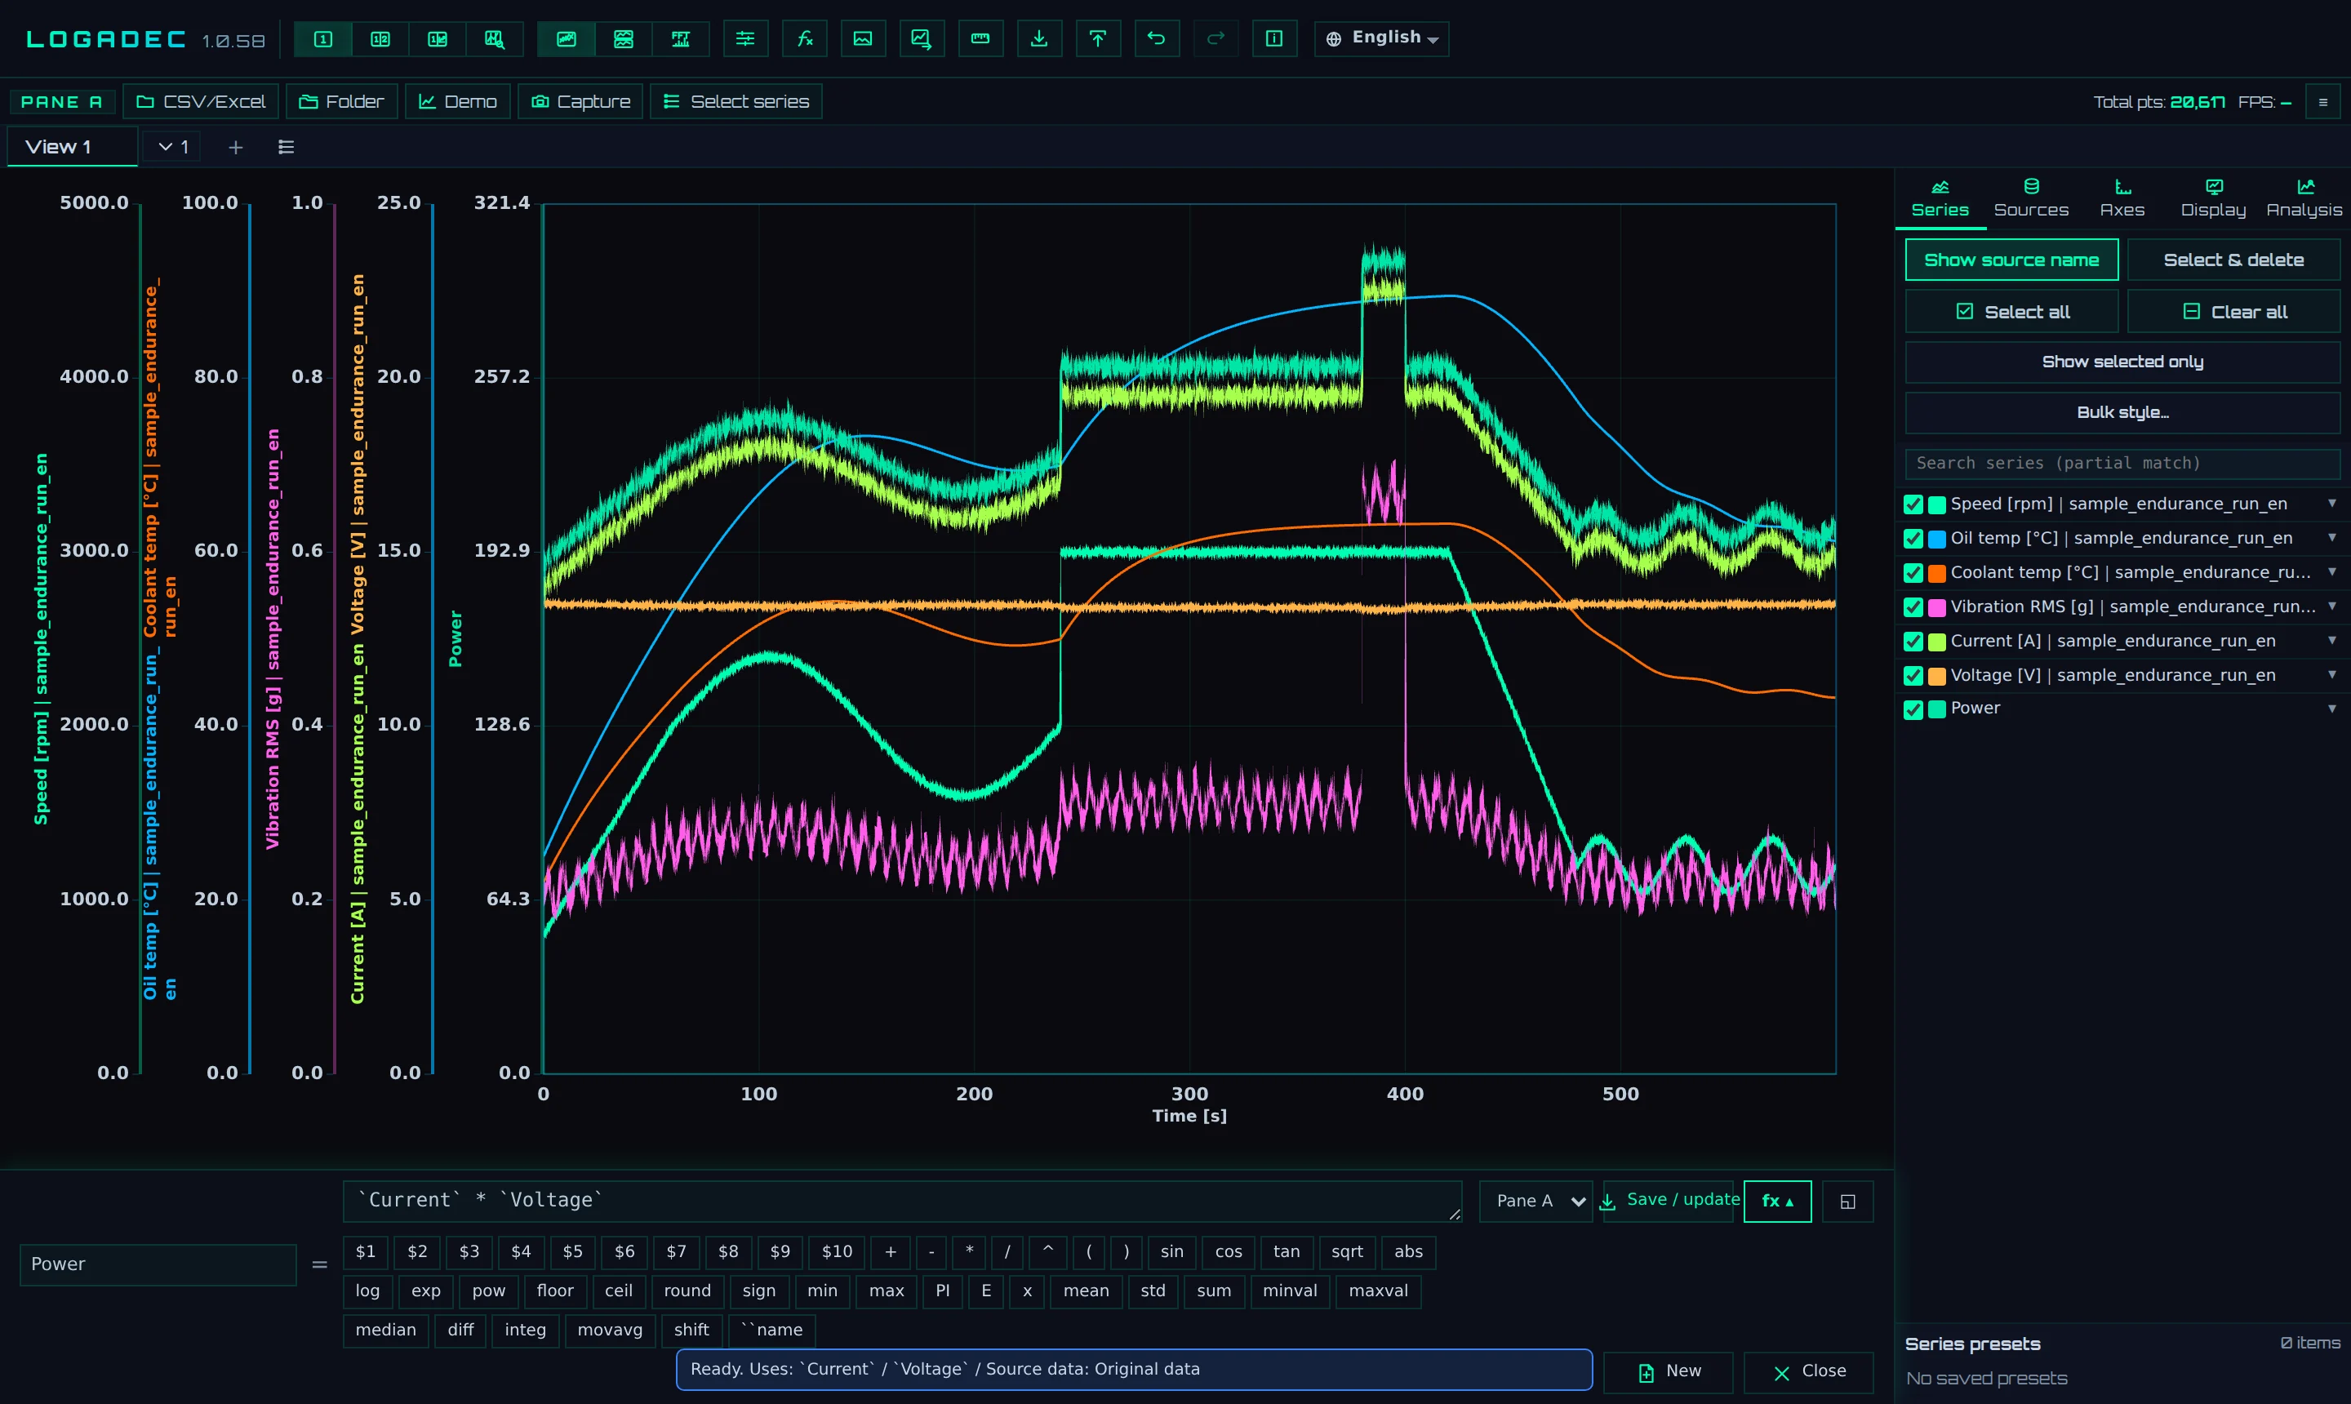Viewport: 2351px width, 1404px height.
Task: Uncheck Coolant temp [°C] series checkbox
Action: (x=1913, y=572)
